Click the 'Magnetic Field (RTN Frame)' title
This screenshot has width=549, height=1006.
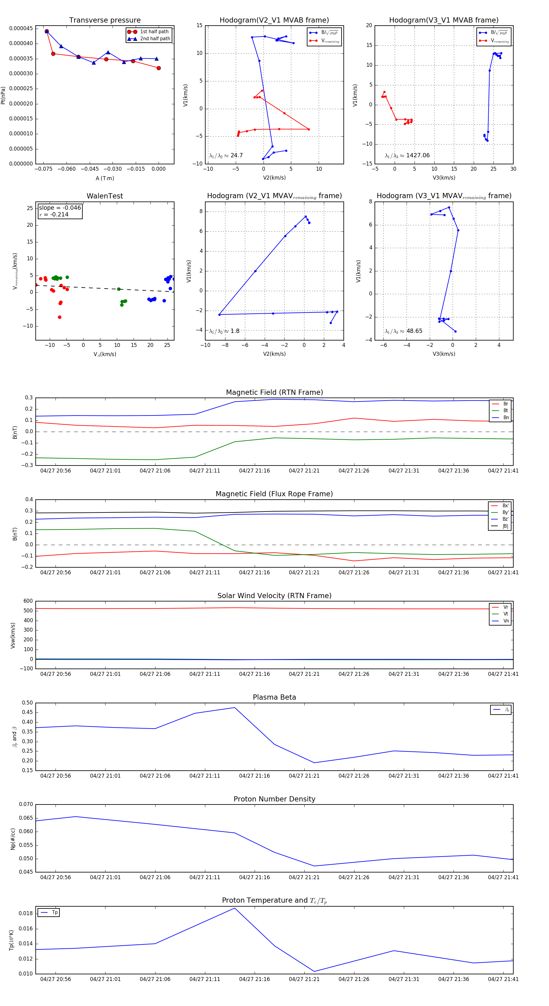tap(274, 392)
